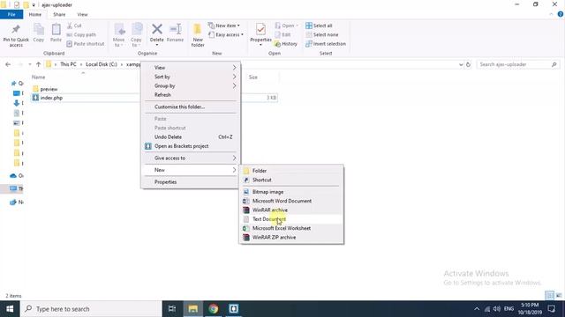Image resolution: width=565 pixels, height=317 pixels.
Task: Create new Microsoft Excel Worksheet
Action: 291,228
